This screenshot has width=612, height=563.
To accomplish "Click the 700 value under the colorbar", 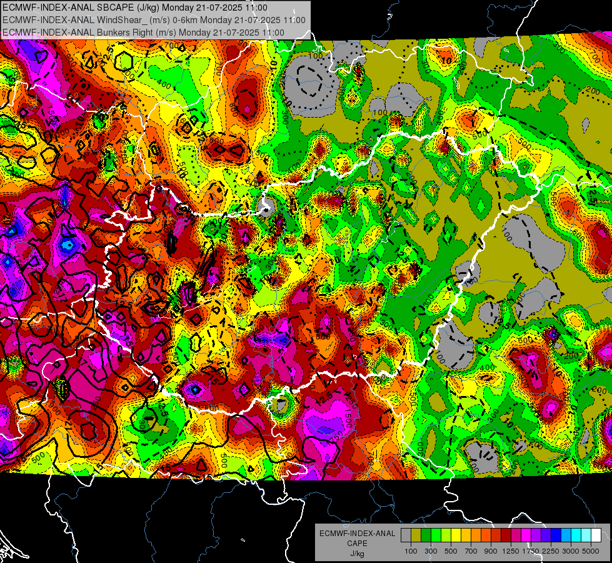I will (471, 551).
